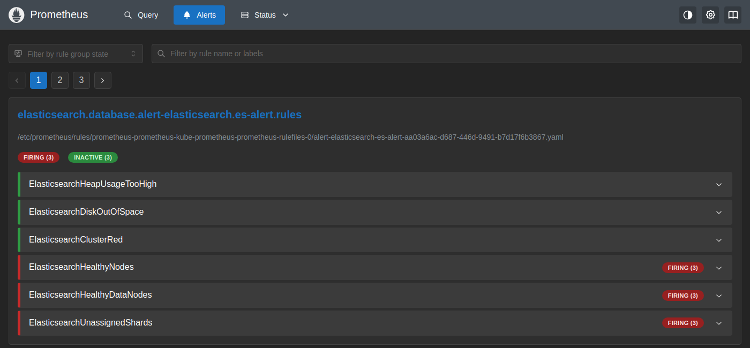The height and width of the screenshot is (348, 750).
Task: Click the Prometheus title text
Action: point(59,15)
